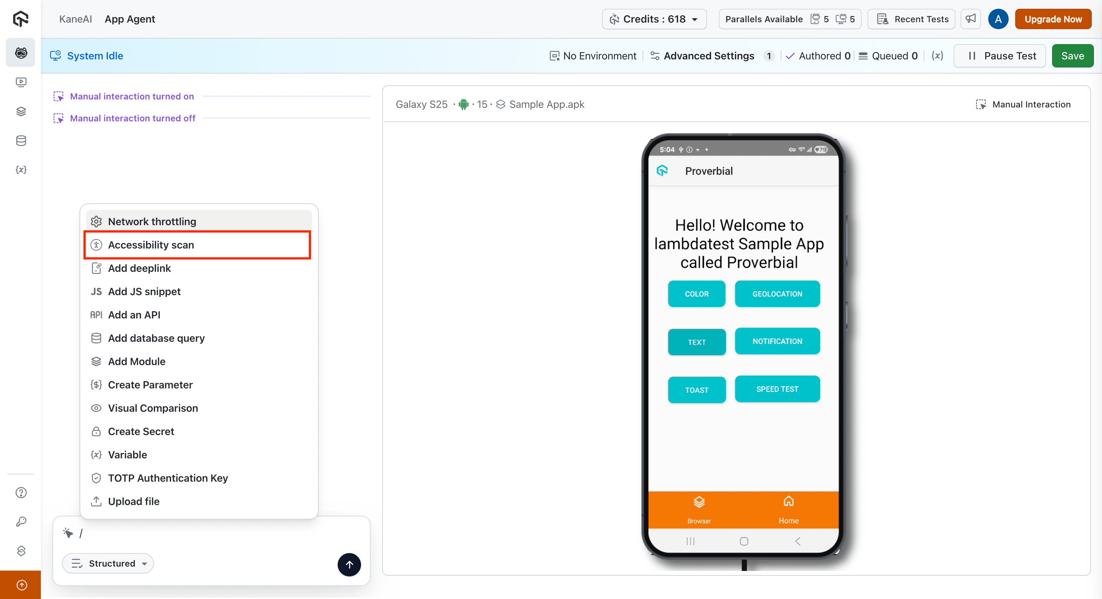This screenshot has height=599, width=1102.
Task: Click the recordings icon in the sidebar
Action: [x=20, y=82]
